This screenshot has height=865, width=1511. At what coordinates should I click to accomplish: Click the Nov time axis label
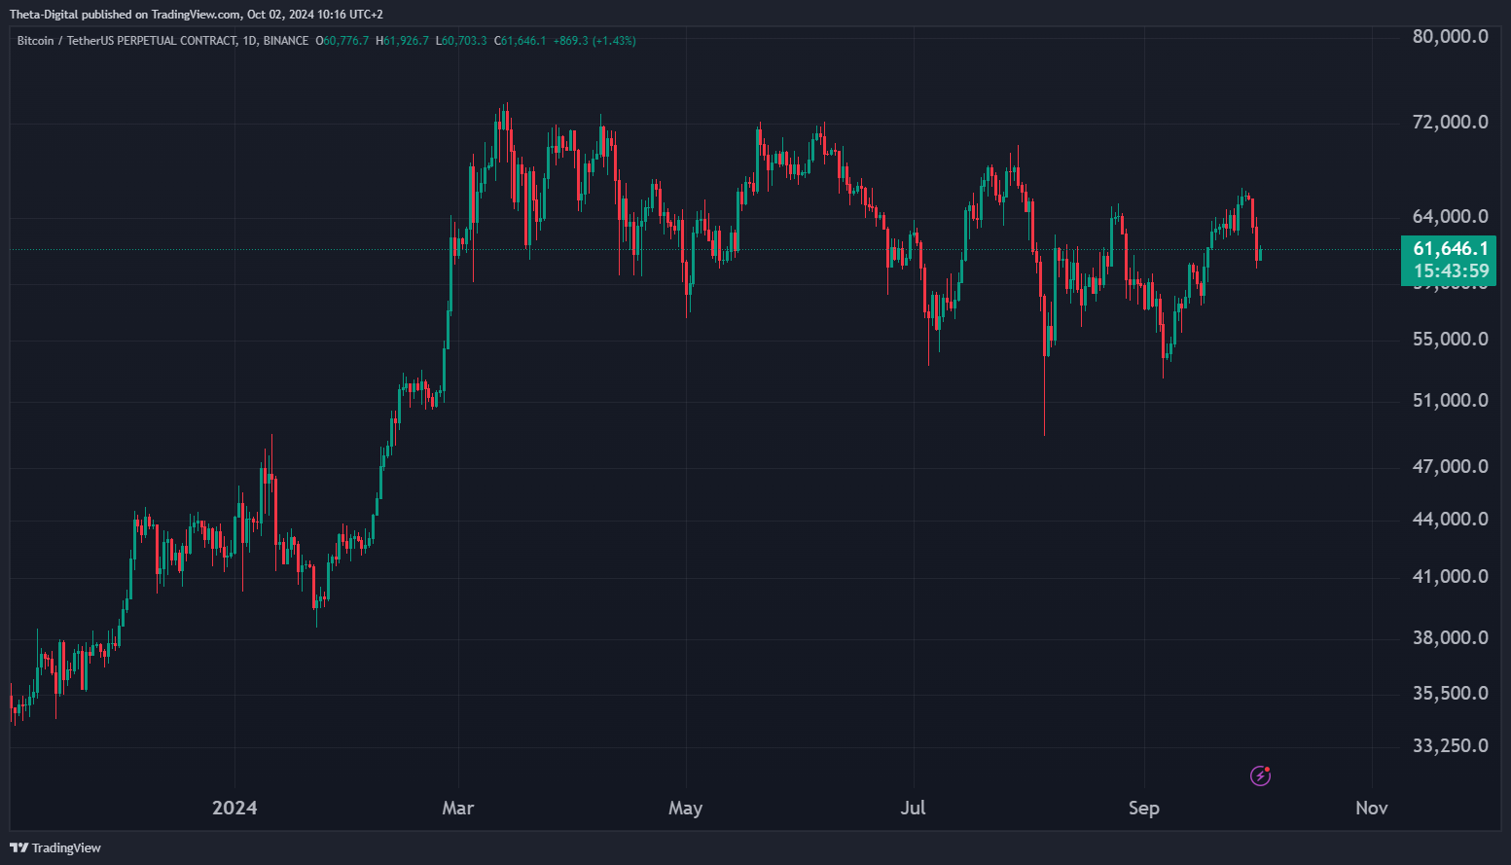1372,808
